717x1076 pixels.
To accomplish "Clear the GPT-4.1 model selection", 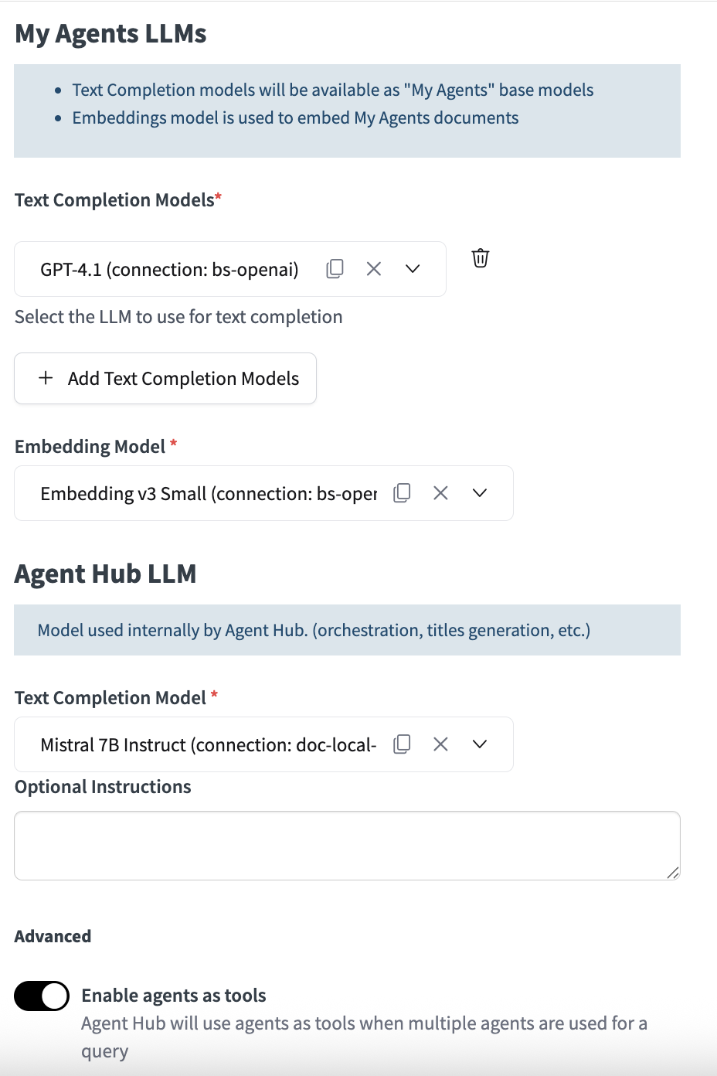I will [374, 269].
